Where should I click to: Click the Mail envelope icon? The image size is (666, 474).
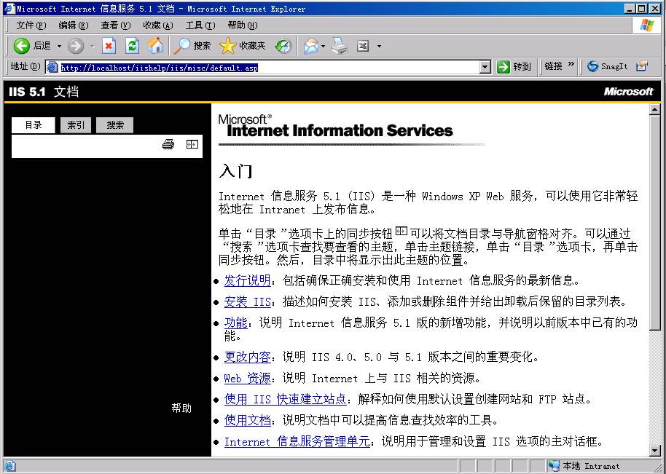click(x=310, y=46)
